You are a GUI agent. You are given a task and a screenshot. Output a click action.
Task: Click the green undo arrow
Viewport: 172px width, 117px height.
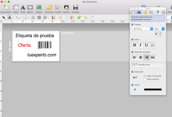click(x=79, y=17)
